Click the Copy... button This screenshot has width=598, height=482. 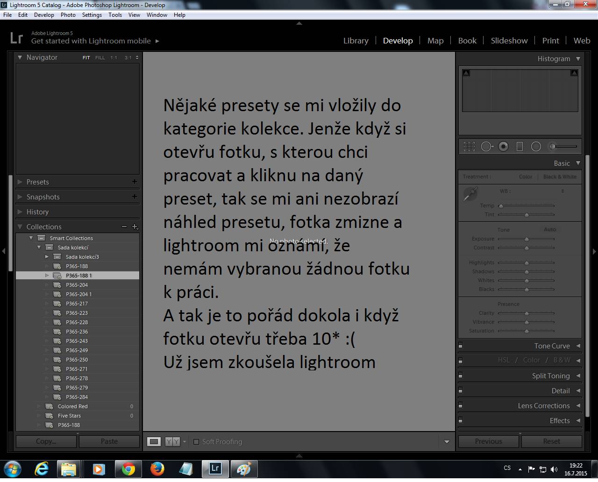coord(47,441)
